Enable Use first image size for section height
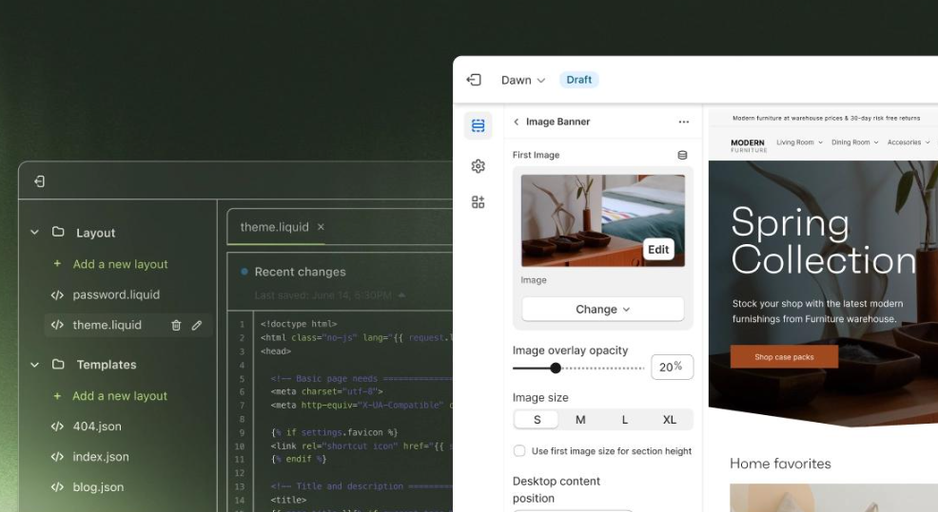 pos(519,451)
